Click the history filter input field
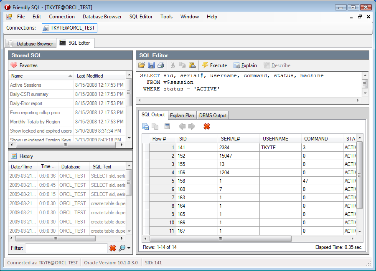The height and width of the screenshot is (271, 376). pos(66,248)
